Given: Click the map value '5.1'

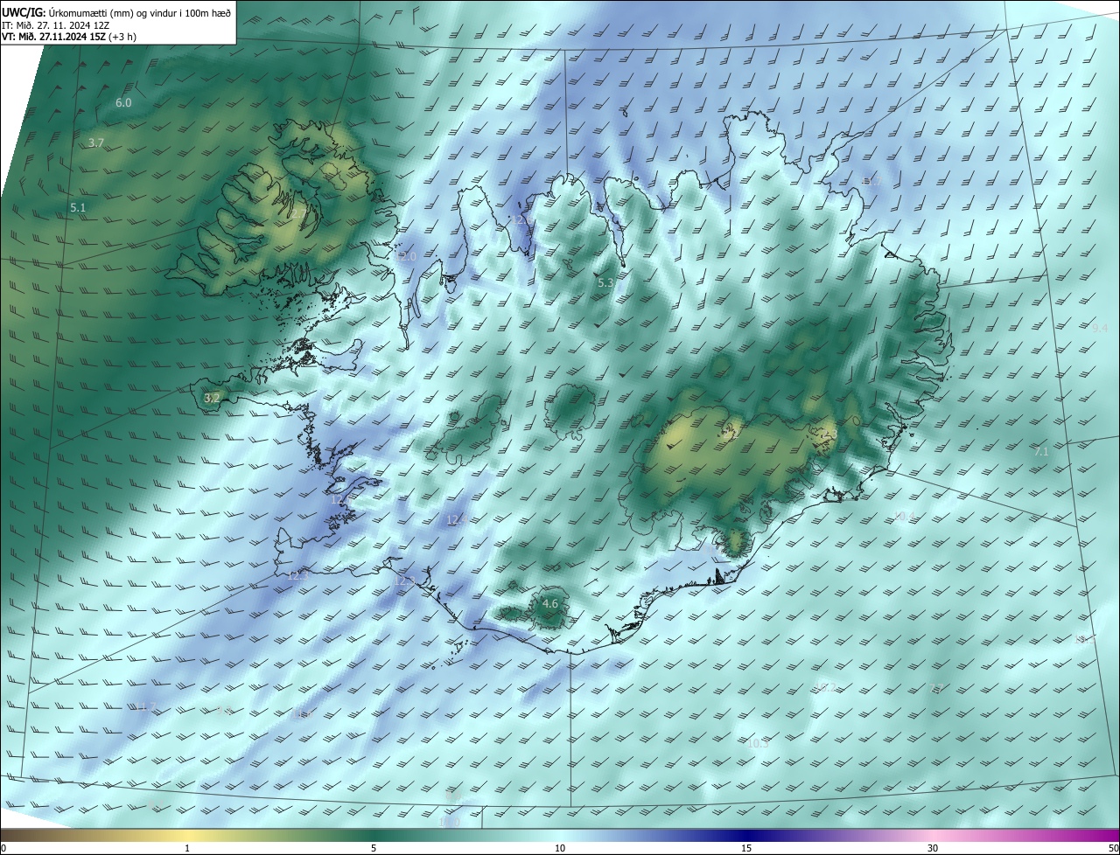Looking at the screenshot, I should (78, 208).
